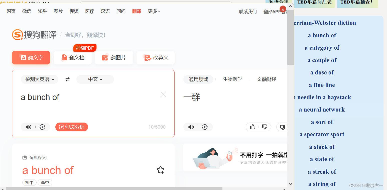Open 微信 in top navigation
Screen dimensions: 387x190
pyautogui.click(x=27, y=11)
